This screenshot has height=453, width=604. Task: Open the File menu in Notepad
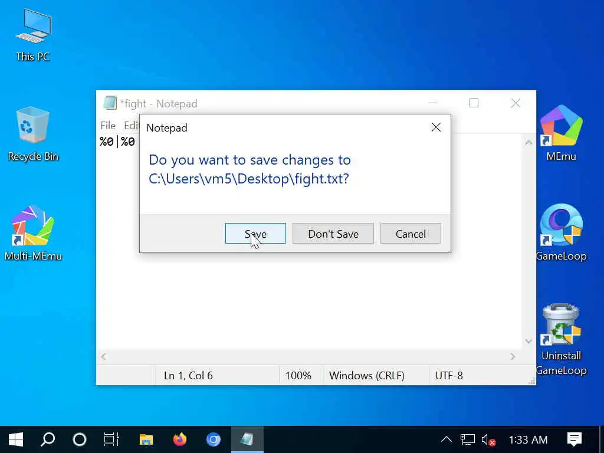tap(108, 126)
